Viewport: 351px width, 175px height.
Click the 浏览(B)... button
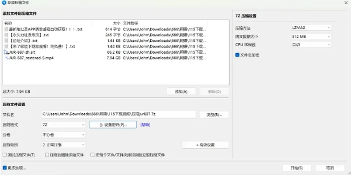pyautogui.click(x=214, y=115)
